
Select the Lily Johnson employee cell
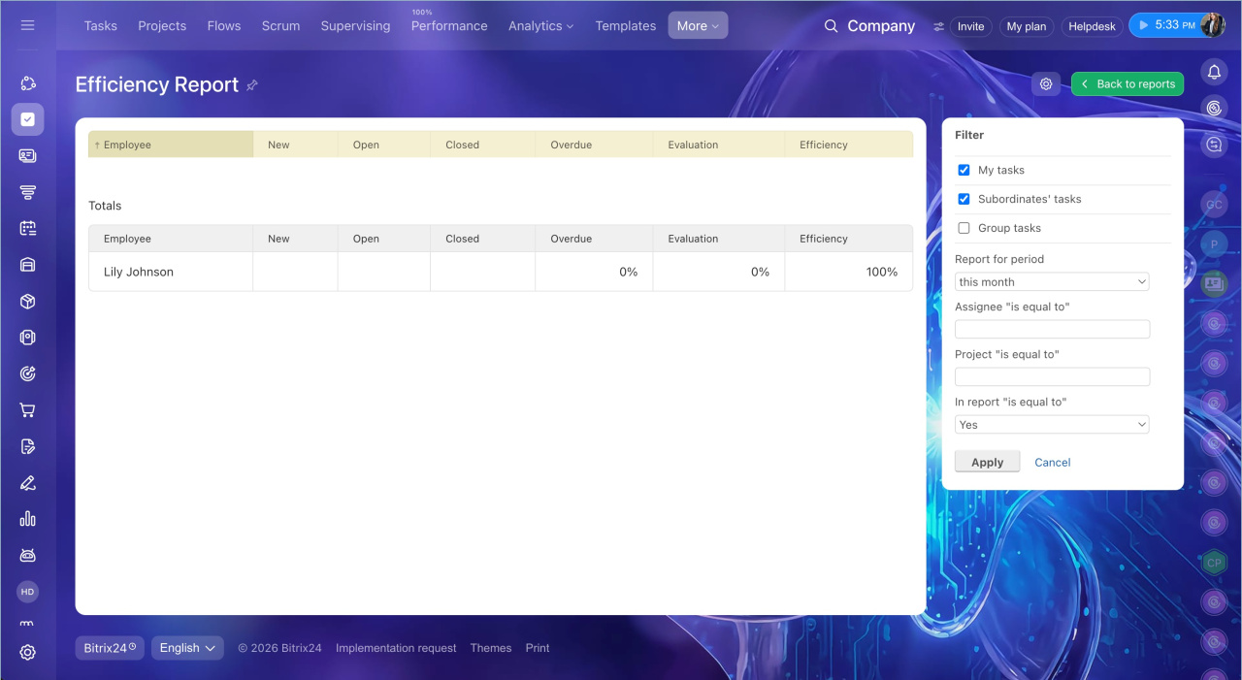pyautogui.click(x=171, y=272)
